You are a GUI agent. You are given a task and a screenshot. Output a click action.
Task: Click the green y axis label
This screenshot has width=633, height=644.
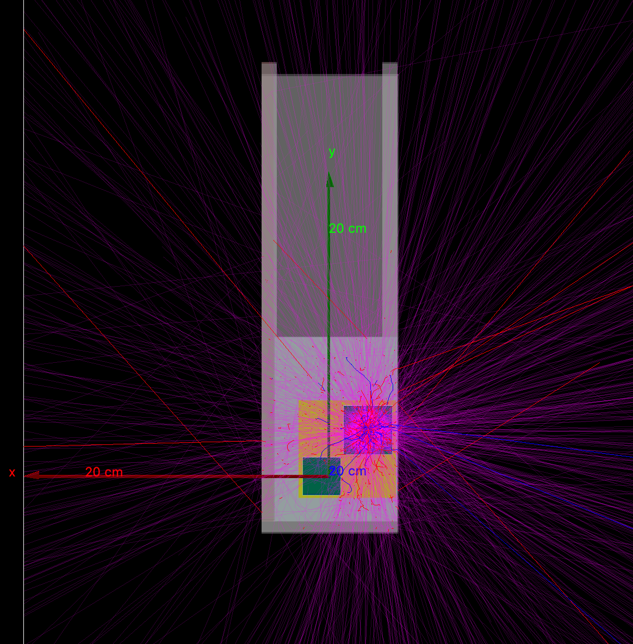pyautogui.click(x=332, y=152)
